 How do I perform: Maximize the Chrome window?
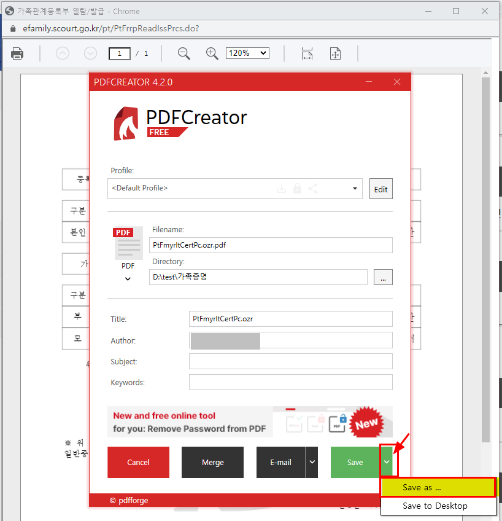[456, 11]
